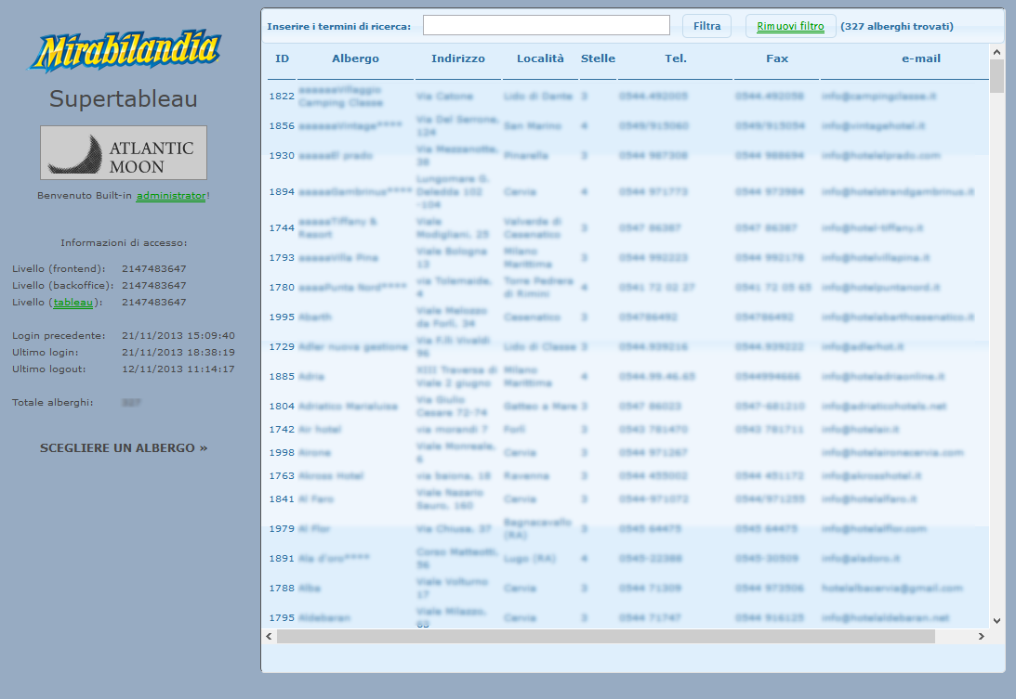
Task: Select the row with ID 1780
Action: tap(627, 288)
